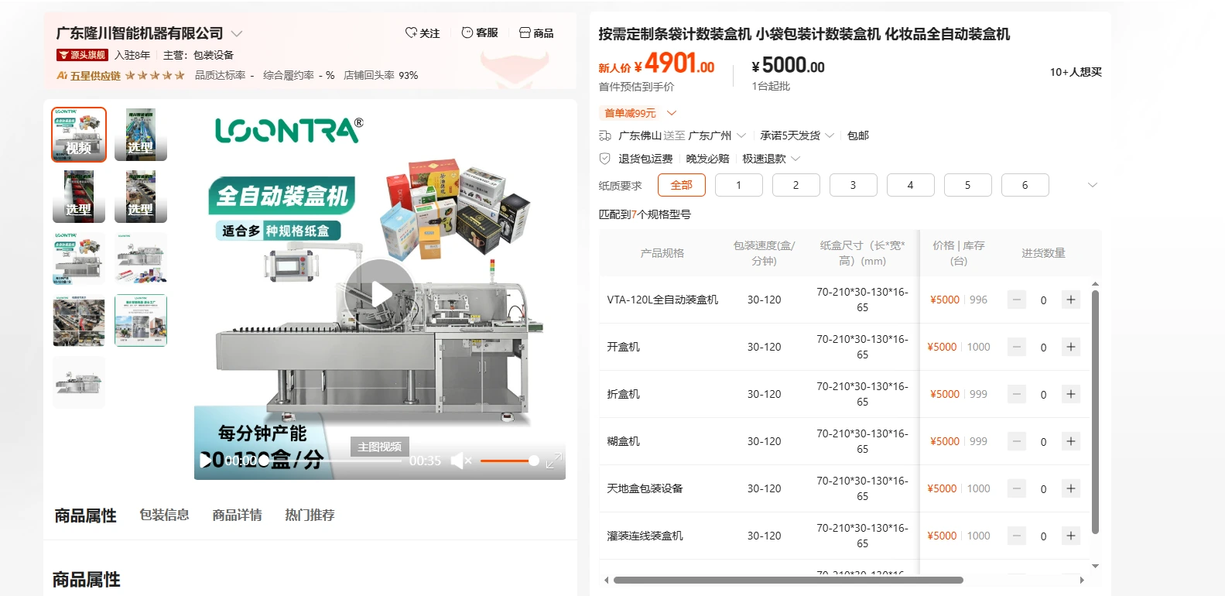Increase quantity for 糊盒机
This screenshot has height=596, width=1225.
tap(1071, 441)
